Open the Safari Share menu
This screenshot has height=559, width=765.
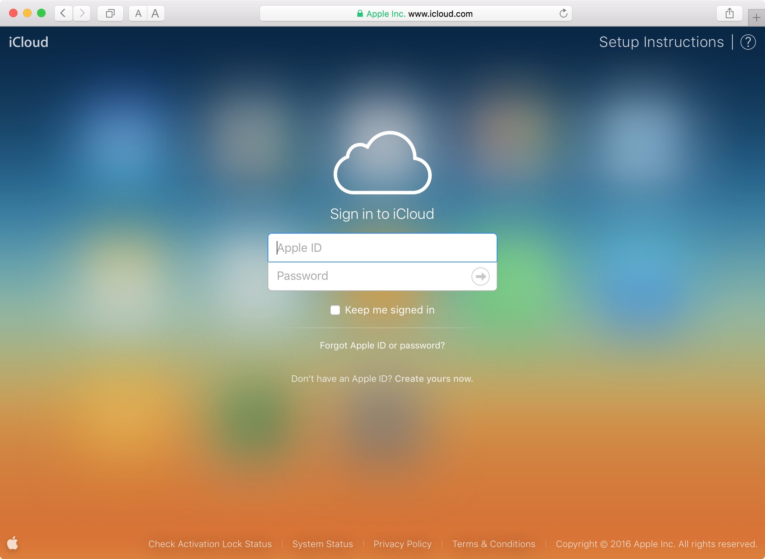click(730, 13)
